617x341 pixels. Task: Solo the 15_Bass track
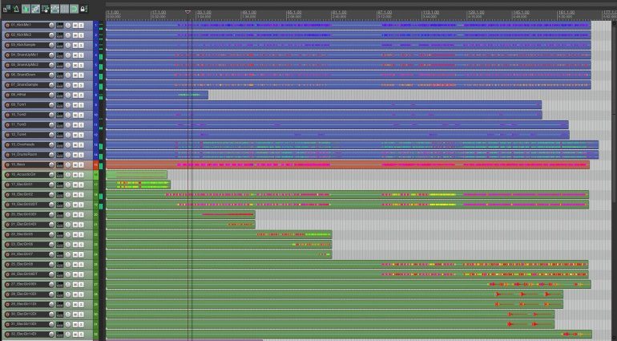pos(81,164)
